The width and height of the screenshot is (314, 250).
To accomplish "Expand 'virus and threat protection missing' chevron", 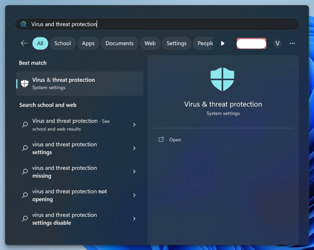I will click(134, 172).
